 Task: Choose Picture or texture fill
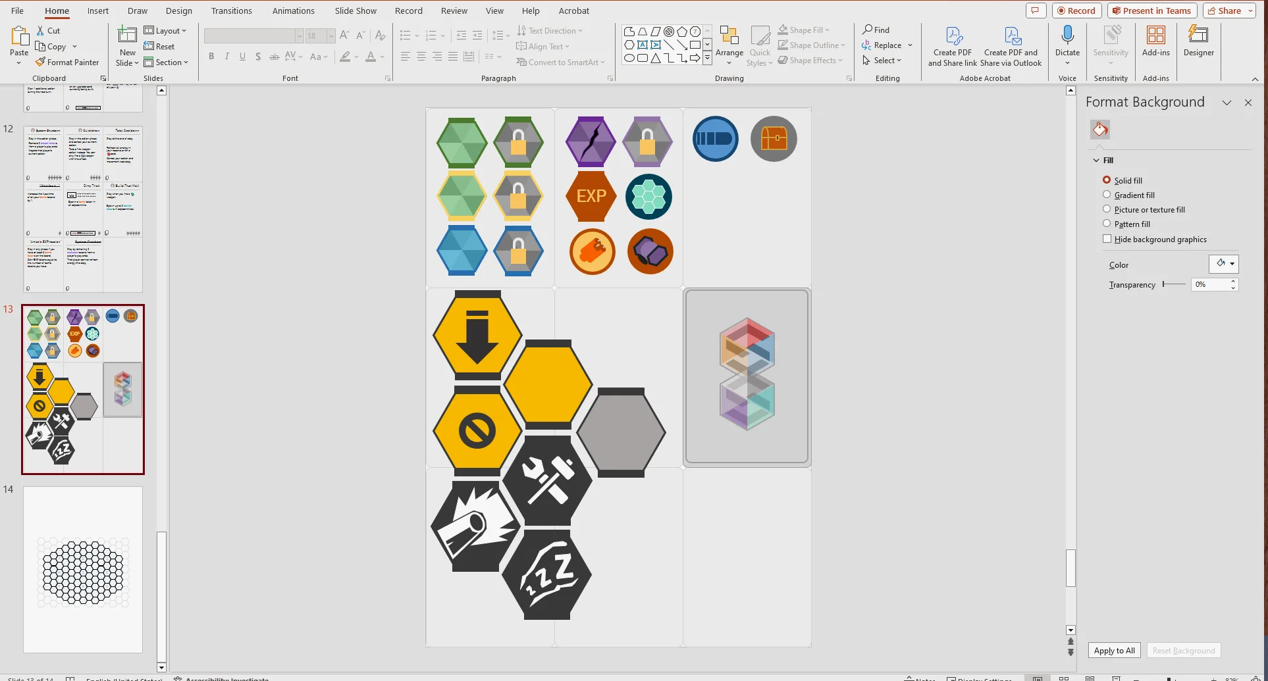click(x=1107, y=209)
